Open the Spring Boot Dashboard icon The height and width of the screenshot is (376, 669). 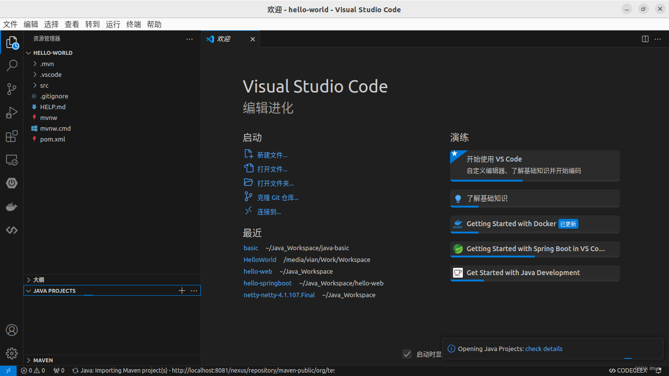point(12,183)
